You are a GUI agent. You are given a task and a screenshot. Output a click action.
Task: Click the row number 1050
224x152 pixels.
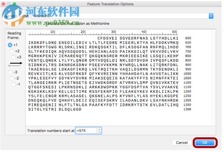click(x=187, y=78)
